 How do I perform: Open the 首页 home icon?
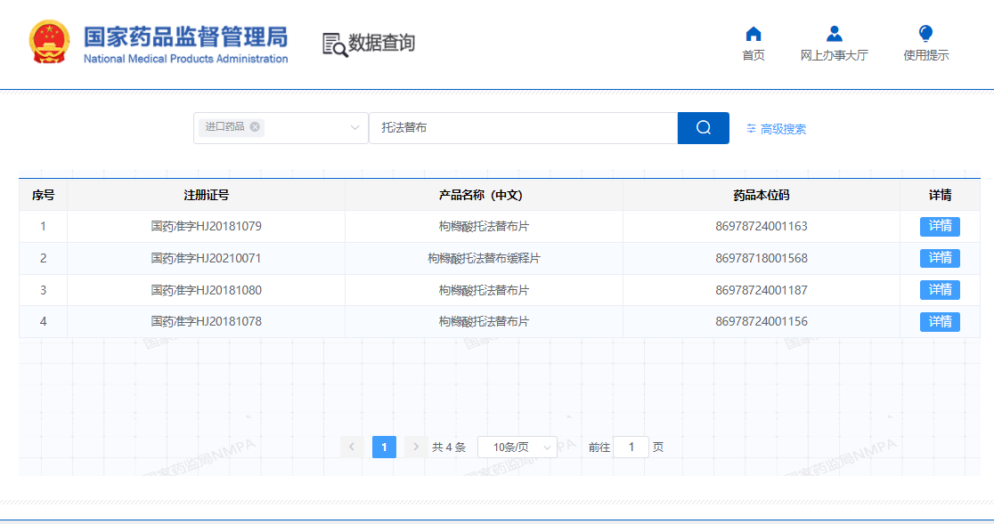pos(754,34)
